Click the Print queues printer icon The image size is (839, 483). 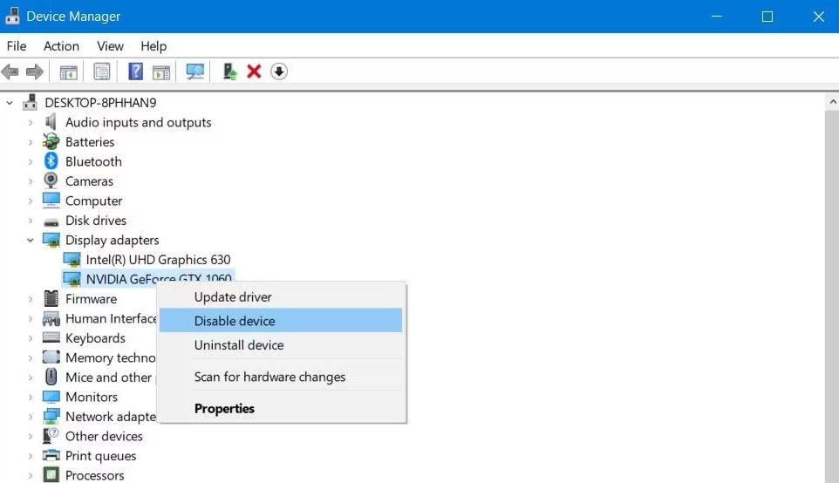(x=51, y=455)
